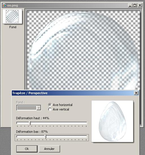145x155 pixels.
Task: Select the Fond layer thumbnail
Action: point(12,16)
